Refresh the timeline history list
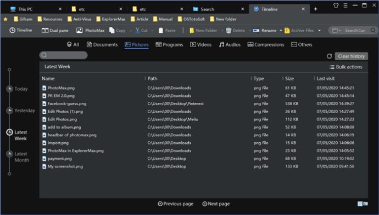379x215 pixels. point(329,56)
